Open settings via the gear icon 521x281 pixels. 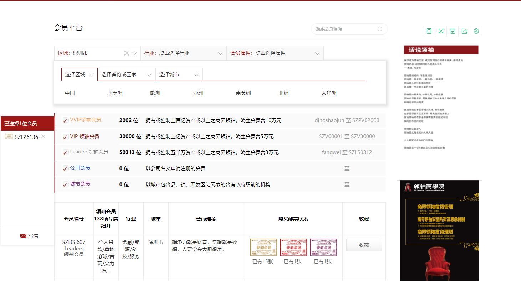click(x=476, y=31)
